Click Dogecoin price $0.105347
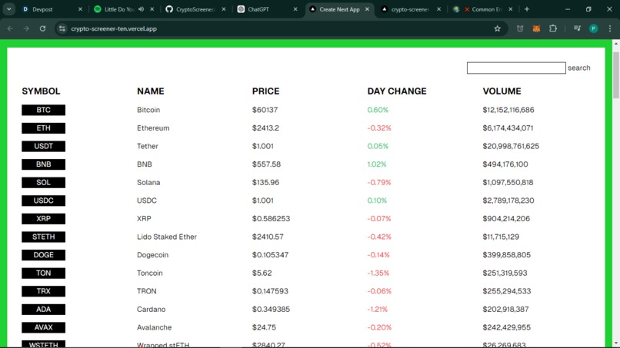 [x=271, y=255]
